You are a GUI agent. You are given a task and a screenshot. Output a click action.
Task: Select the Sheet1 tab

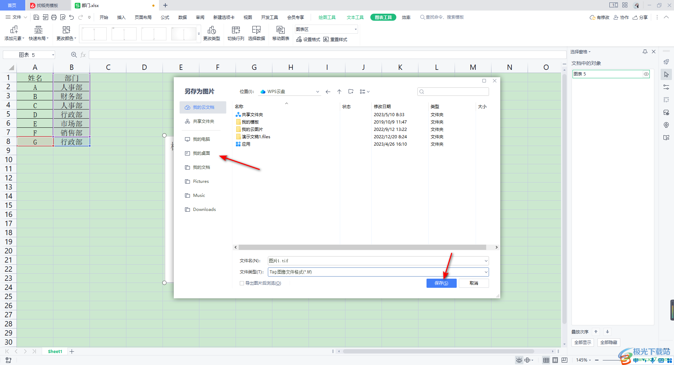coord(55,351)
